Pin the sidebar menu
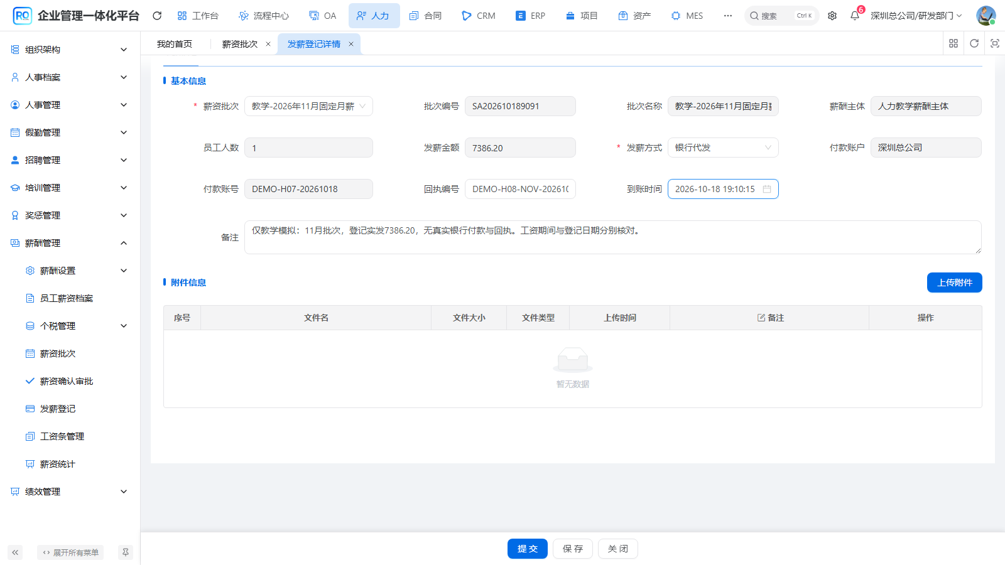Screen dimensions: 1005x565 tap(126, 552)
